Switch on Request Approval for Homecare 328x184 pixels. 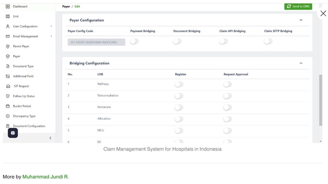click(228, 107)
